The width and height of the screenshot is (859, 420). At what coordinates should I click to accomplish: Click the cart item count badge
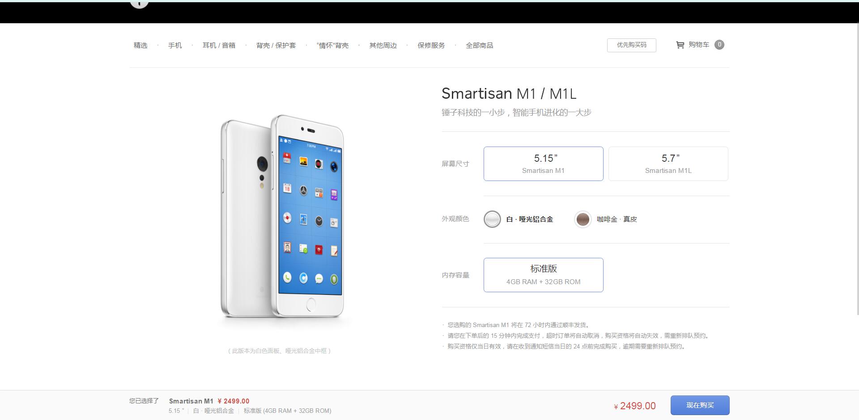pyautogui.click(x=719, y=45)
